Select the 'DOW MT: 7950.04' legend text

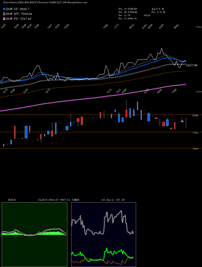tap(19, 14)
